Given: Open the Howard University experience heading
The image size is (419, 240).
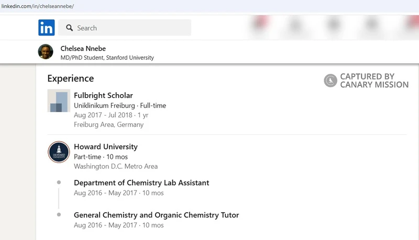Looking at the screenshot, I should [106, 146].
